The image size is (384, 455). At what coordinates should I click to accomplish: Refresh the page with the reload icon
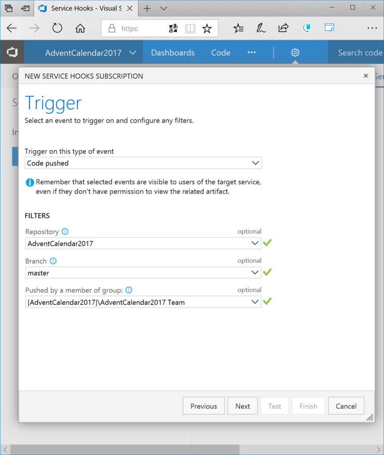(57, 28)
